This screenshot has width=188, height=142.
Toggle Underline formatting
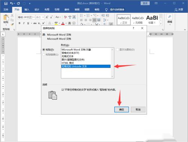28,23
